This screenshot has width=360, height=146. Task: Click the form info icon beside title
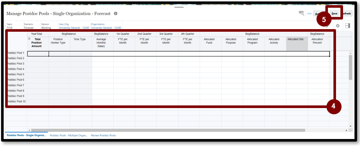click(x=116, y=14)
